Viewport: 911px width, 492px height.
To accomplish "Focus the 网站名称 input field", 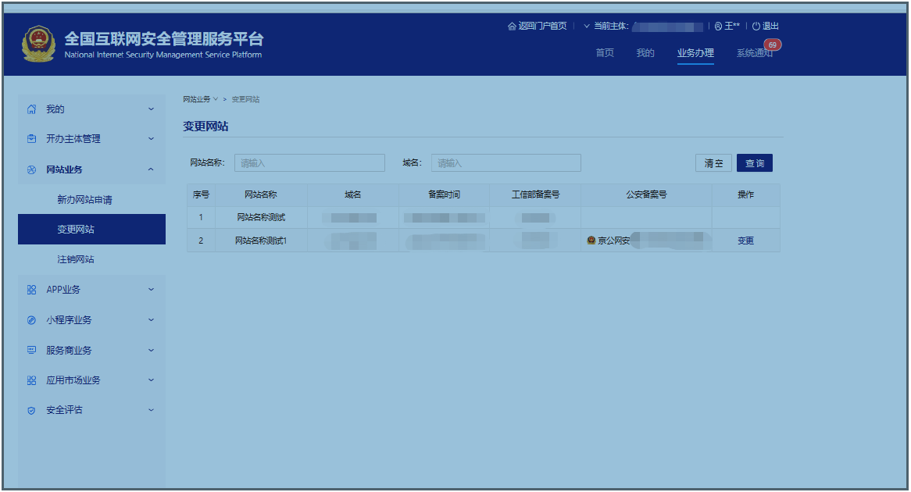I will click(x=309, y=163).
